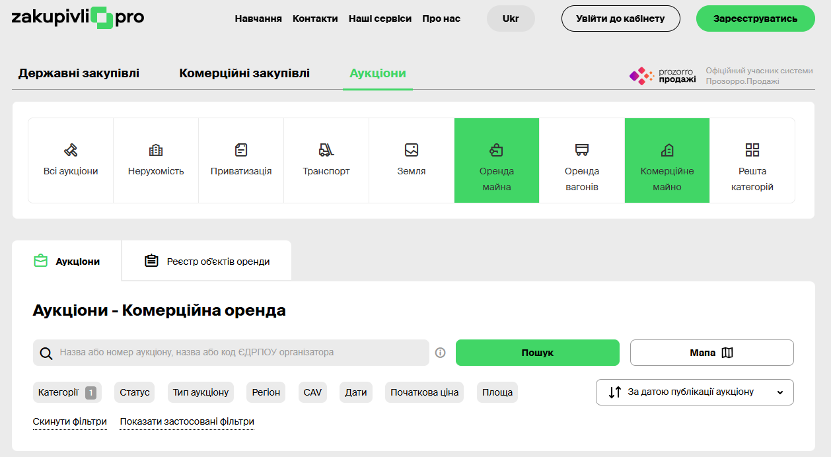Open the Приватизація document icon
This screenshot has width=831, height=457.
(x=241, y=150)
